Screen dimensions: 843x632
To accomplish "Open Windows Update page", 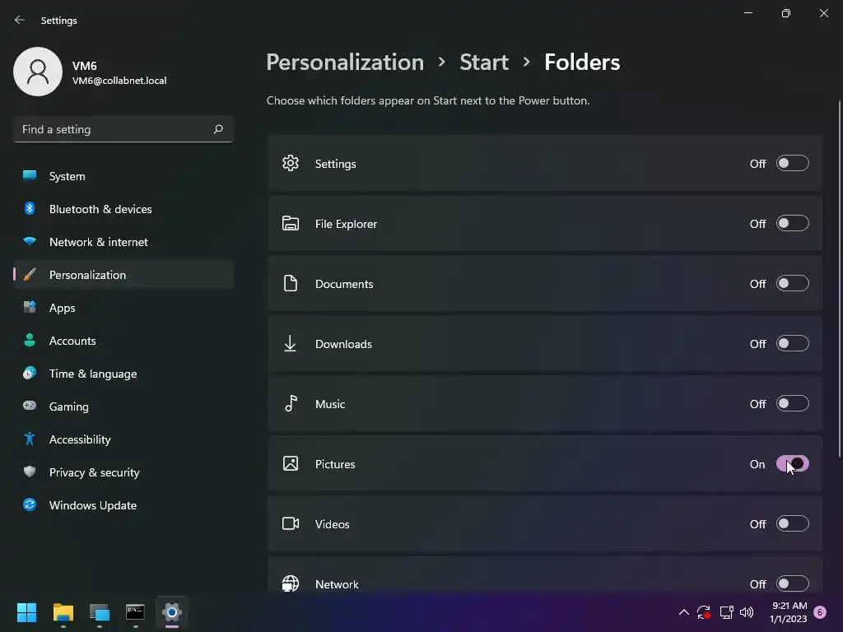I will coord(123,505).
